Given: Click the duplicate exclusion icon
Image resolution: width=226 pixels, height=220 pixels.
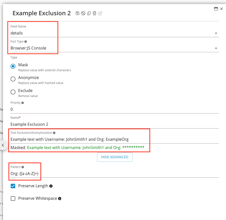Looking at the screenshot, I should [89, 13].
